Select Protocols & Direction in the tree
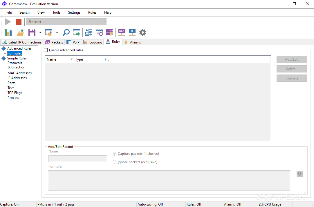 click(17, 65)
